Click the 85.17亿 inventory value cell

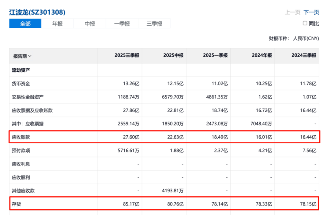point(131,204)
